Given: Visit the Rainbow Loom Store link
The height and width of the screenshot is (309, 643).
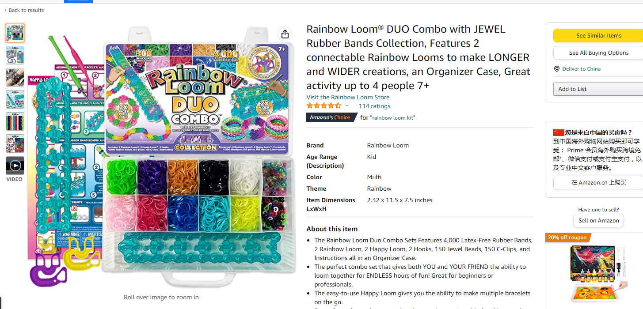Looking at the screenshot, I should (x=348, y=97).
